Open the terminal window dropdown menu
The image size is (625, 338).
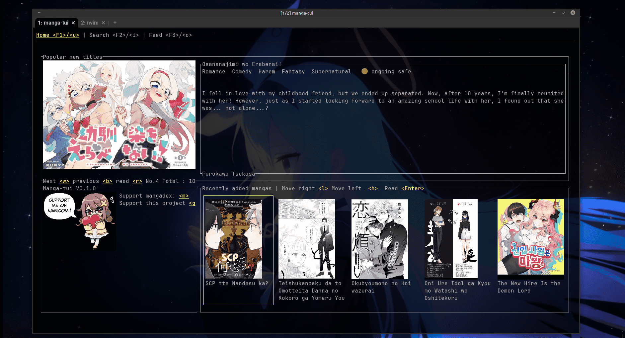tap(39, 13)
